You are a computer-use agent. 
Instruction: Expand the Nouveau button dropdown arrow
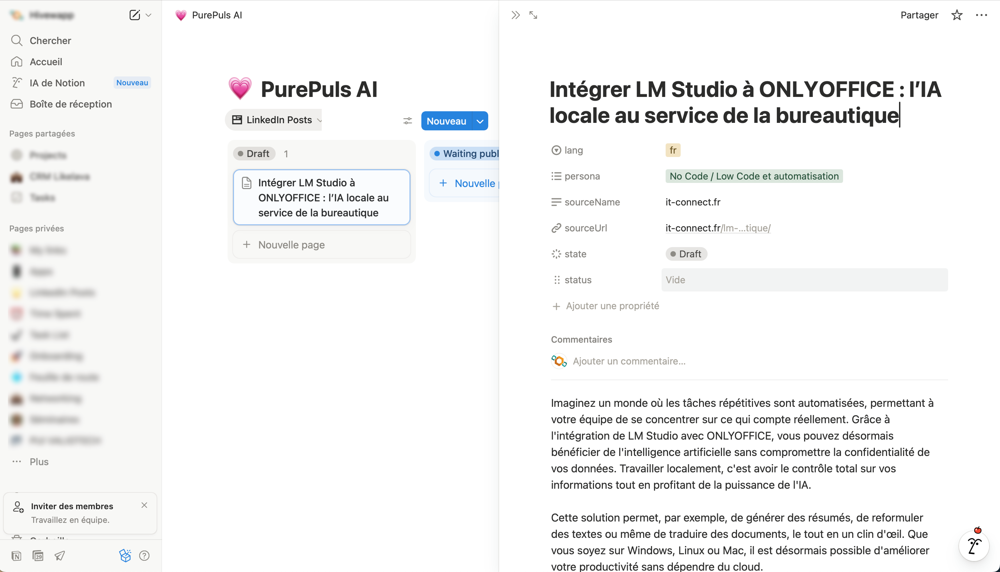pos(480,121)
